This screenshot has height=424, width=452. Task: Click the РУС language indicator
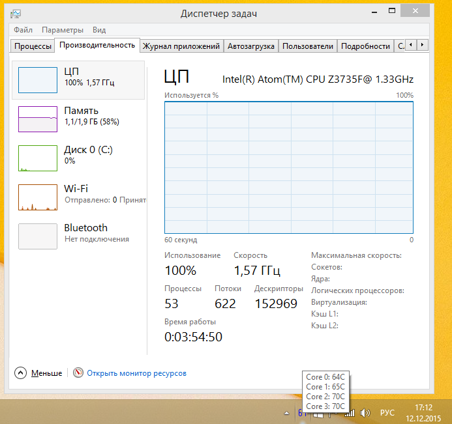tap(387, 413)
